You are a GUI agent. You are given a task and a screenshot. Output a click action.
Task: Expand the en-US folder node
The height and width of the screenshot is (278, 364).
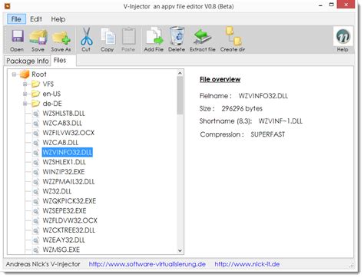click(x=25, y=94)
